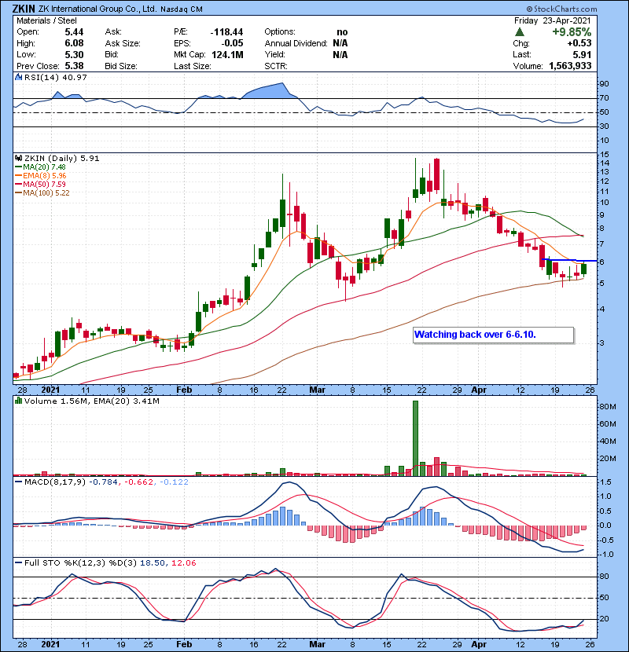Click the MA(20) 7.48 legend entry
This screenshot has height=652, width=629.
(40, 167)
